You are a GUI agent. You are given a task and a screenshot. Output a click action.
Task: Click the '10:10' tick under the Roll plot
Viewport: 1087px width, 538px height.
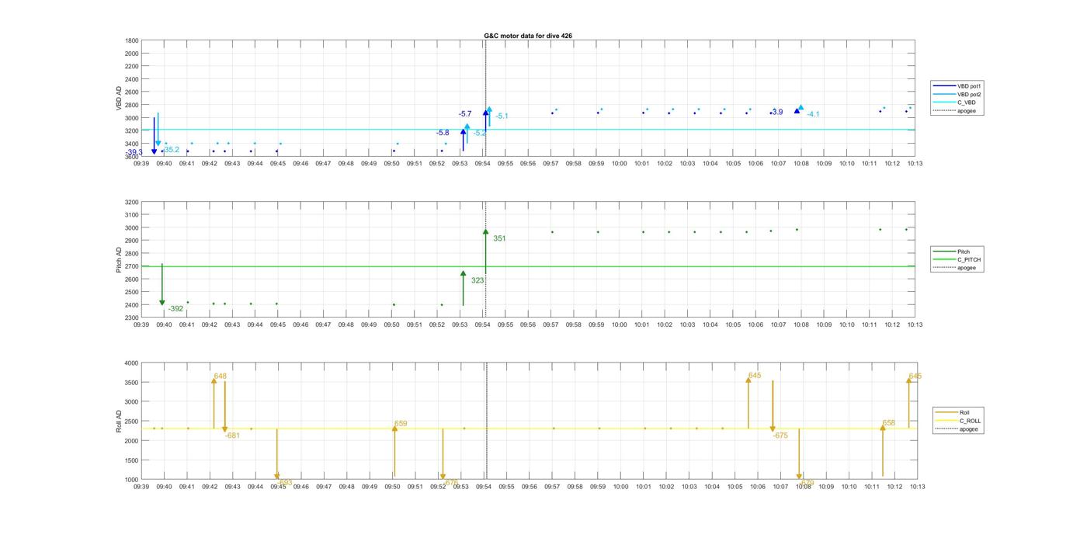click(849, 487)
